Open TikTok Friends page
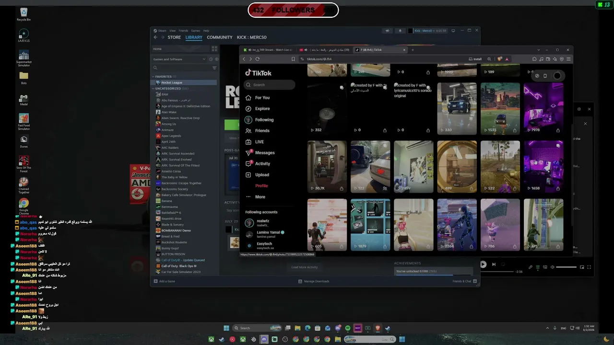614x345 pixels. [x=258, y=131]
